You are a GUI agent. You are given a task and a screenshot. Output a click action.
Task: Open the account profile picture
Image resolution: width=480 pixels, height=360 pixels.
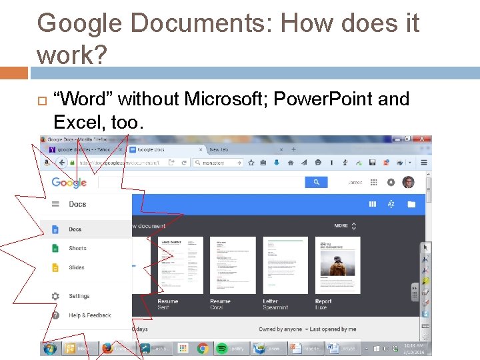click(408, 182)
